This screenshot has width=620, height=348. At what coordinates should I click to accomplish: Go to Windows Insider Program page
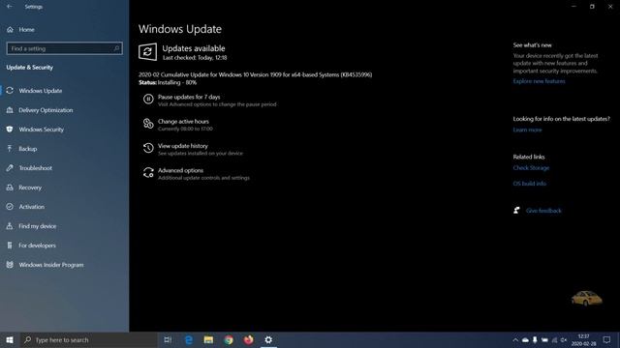click(51, 265)
